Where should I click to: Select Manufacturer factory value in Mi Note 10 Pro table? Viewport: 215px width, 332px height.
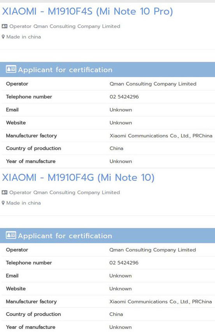pos(161,136)
